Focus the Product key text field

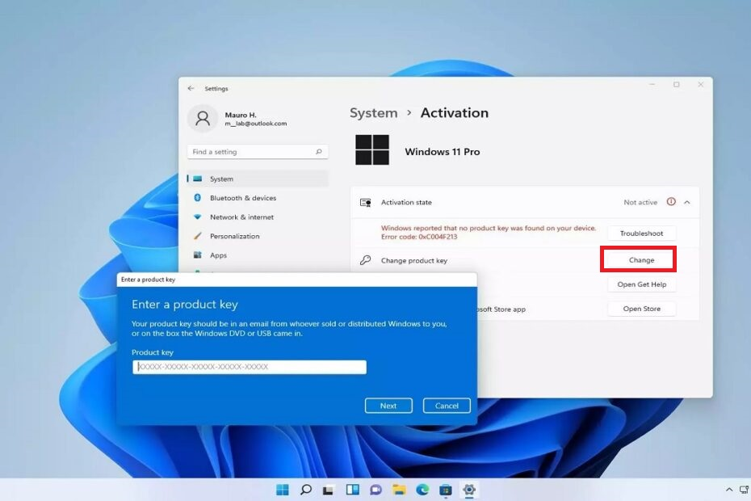[250, 367]
